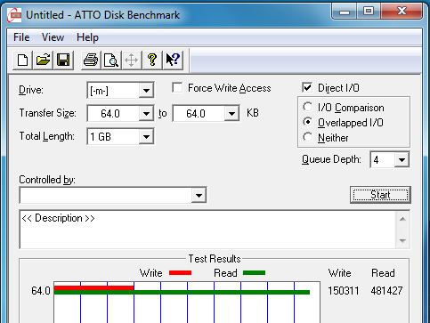Enable Force Write Access checkbox

pyautogui.click(x=177, y=88)
